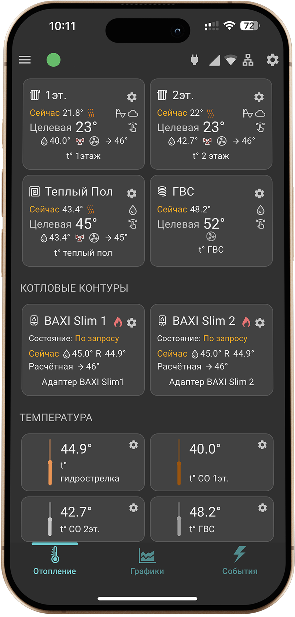
Task: Open settings gear for 1эт. zone
Action: point(132,97)
